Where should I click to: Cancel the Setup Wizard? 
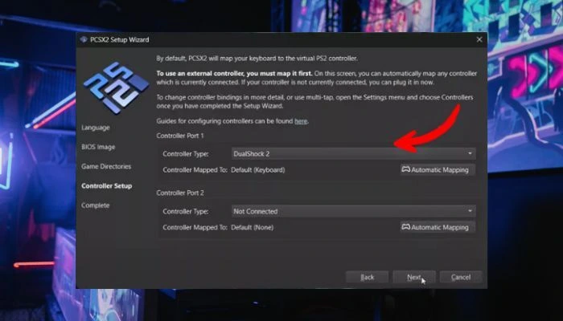[x=461, y=277]
